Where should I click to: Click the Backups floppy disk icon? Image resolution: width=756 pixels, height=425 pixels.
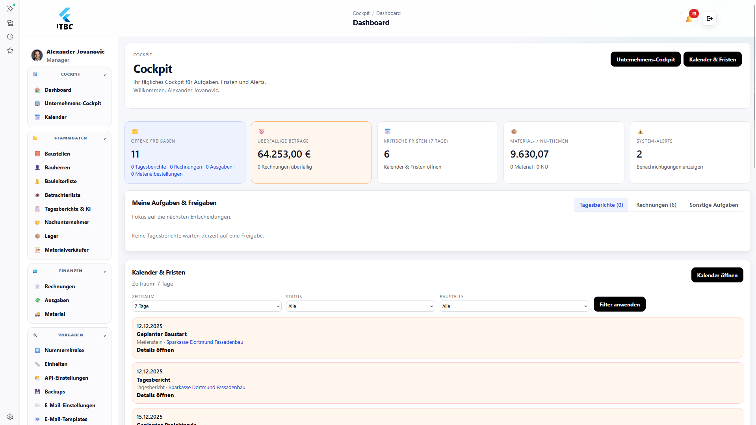(x=37, y=392)
